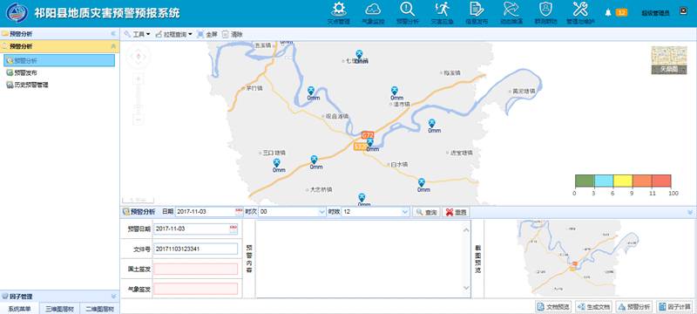Click the 查询 search button

(x=426, y=213)
